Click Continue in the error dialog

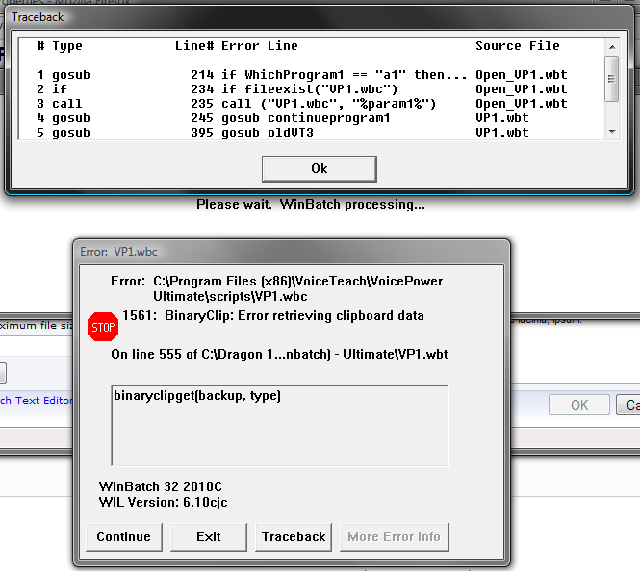pyautogui.click(x=124, y=536)
